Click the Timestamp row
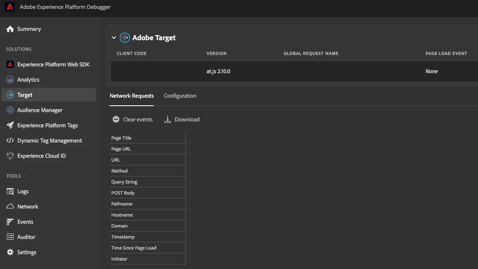 (147, 236)
